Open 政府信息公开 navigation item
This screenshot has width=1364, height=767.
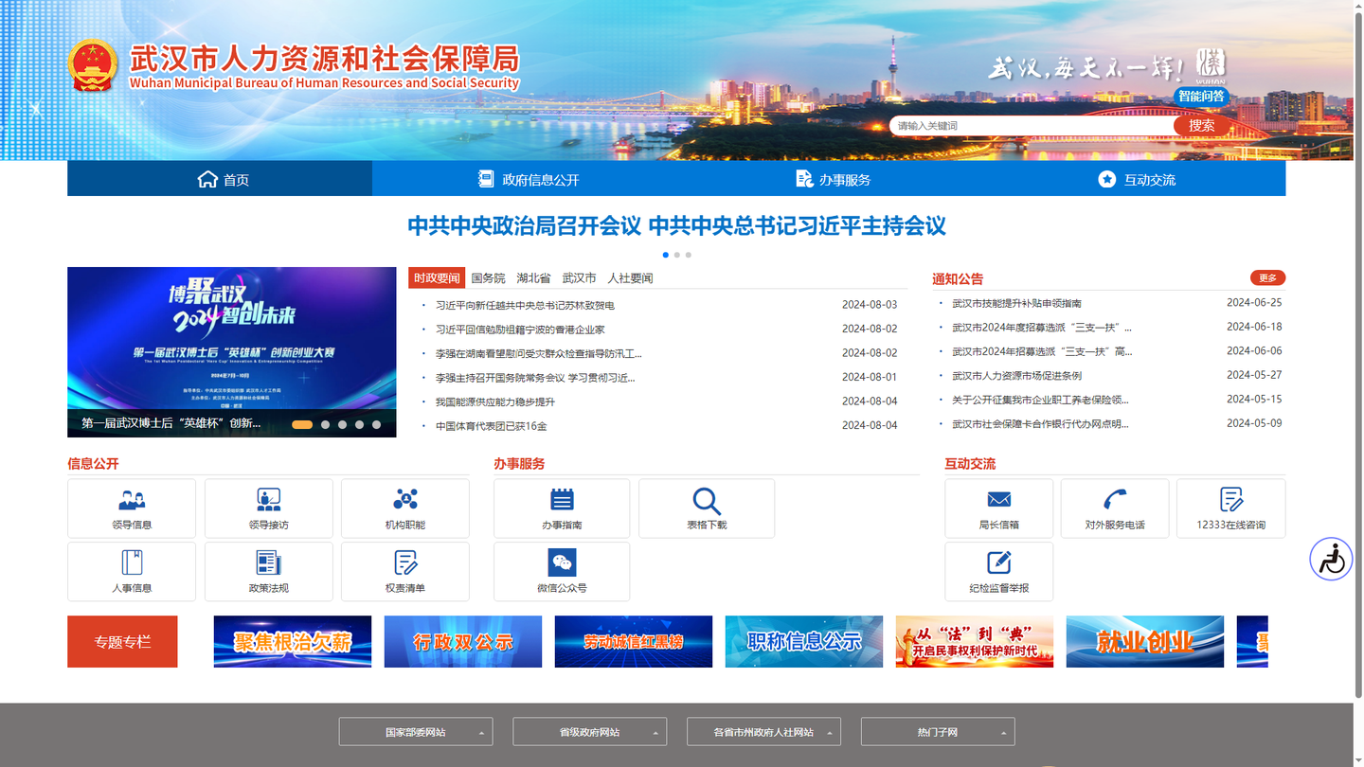(529, 179)
